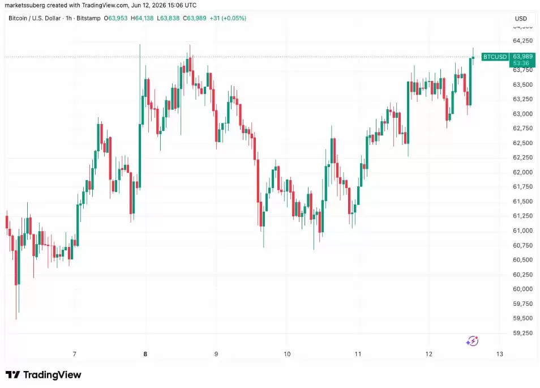Select the BTCUSD price label tag

click(495, 57)
